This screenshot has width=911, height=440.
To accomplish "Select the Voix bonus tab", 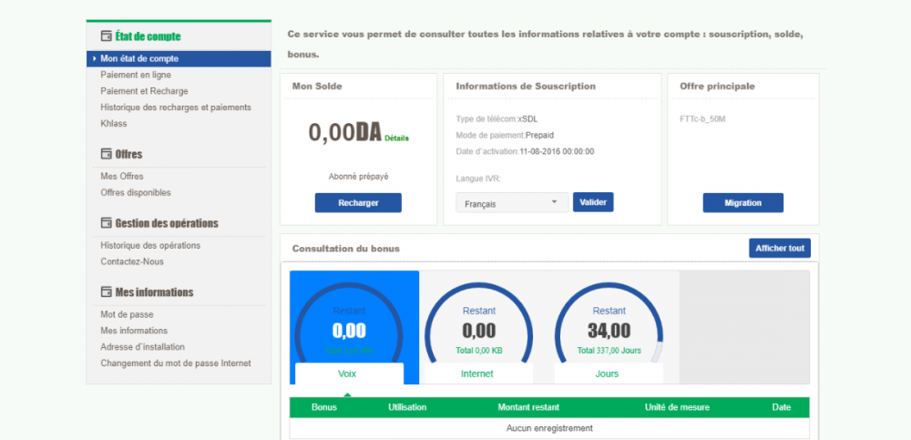I will click(x=348, y=373).
